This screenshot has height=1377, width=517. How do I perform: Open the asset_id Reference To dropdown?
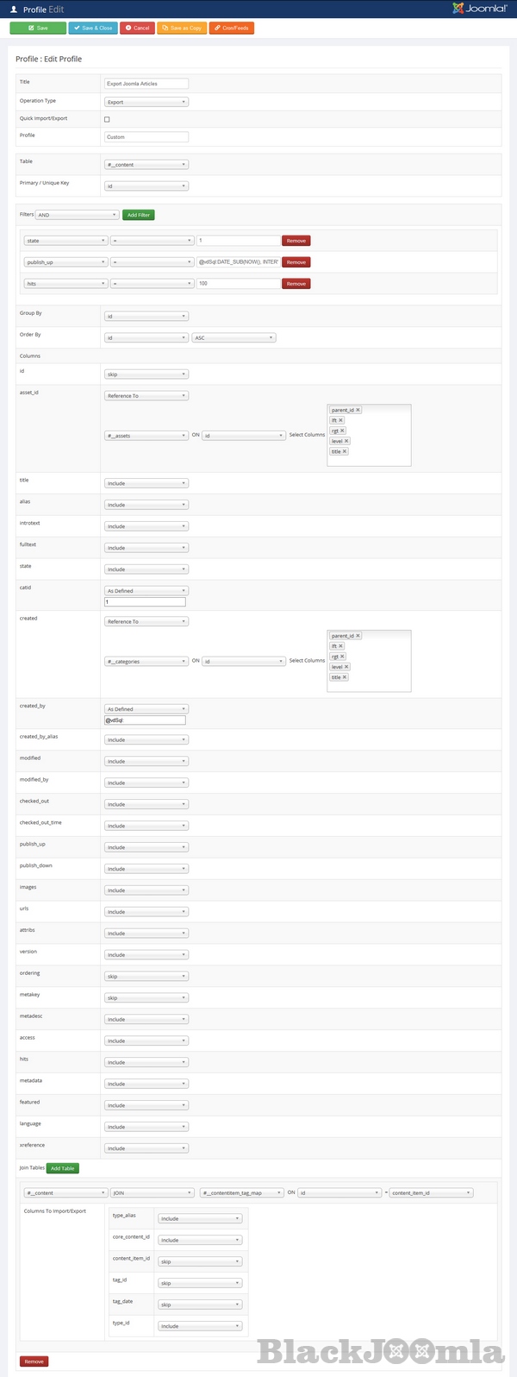pyautogui.click(x=145, y=395)
